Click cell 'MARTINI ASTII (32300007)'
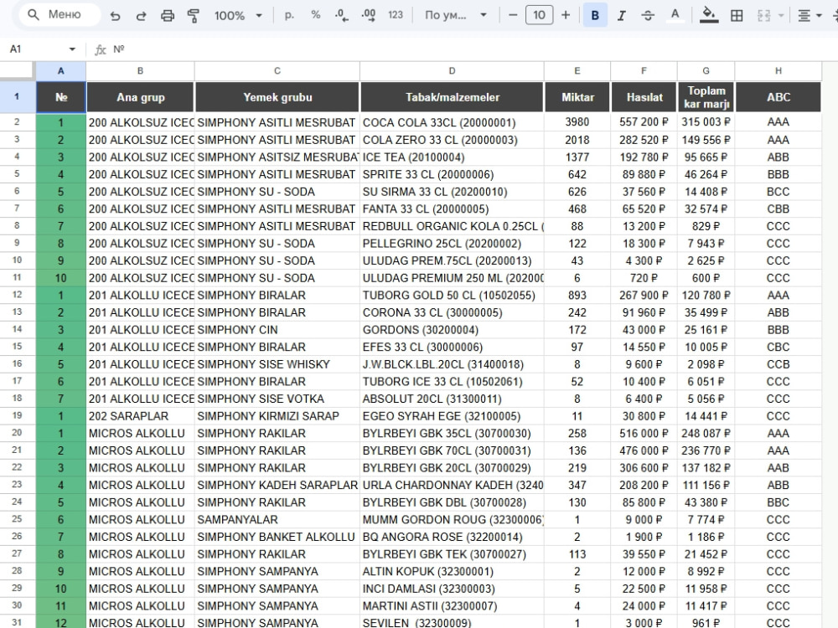The width and height of the screenshot is (838, 628). click(452, 605)
